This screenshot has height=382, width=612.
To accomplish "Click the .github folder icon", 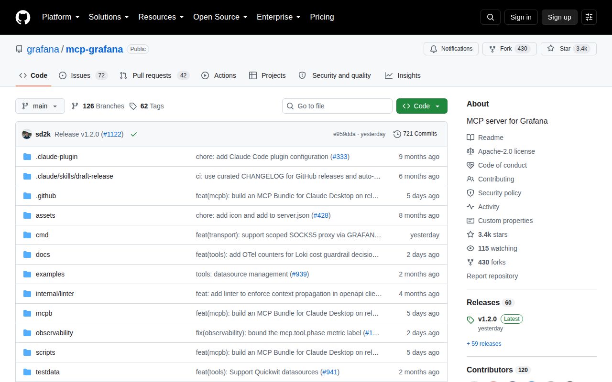I will point(27,196).
